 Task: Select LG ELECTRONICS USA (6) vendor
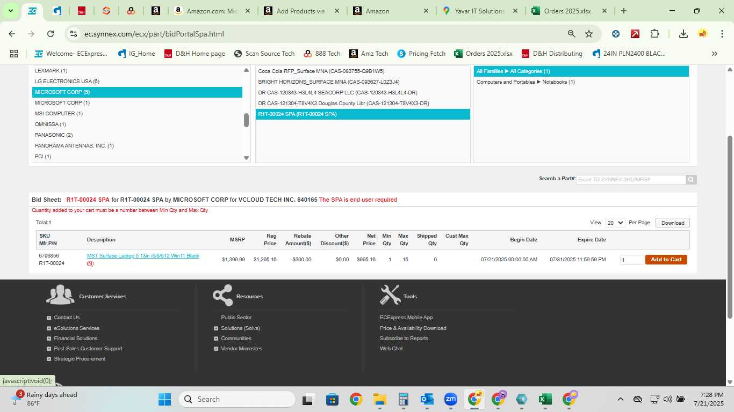pos(138,82)
